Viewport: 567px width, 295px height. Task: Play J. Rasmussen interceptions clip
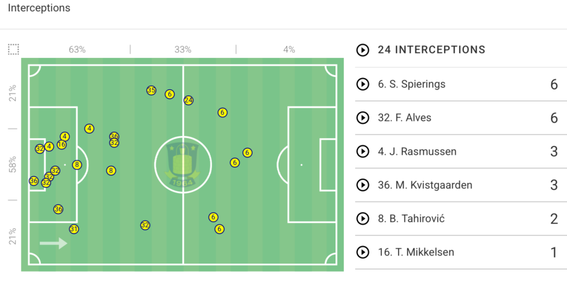363,151
